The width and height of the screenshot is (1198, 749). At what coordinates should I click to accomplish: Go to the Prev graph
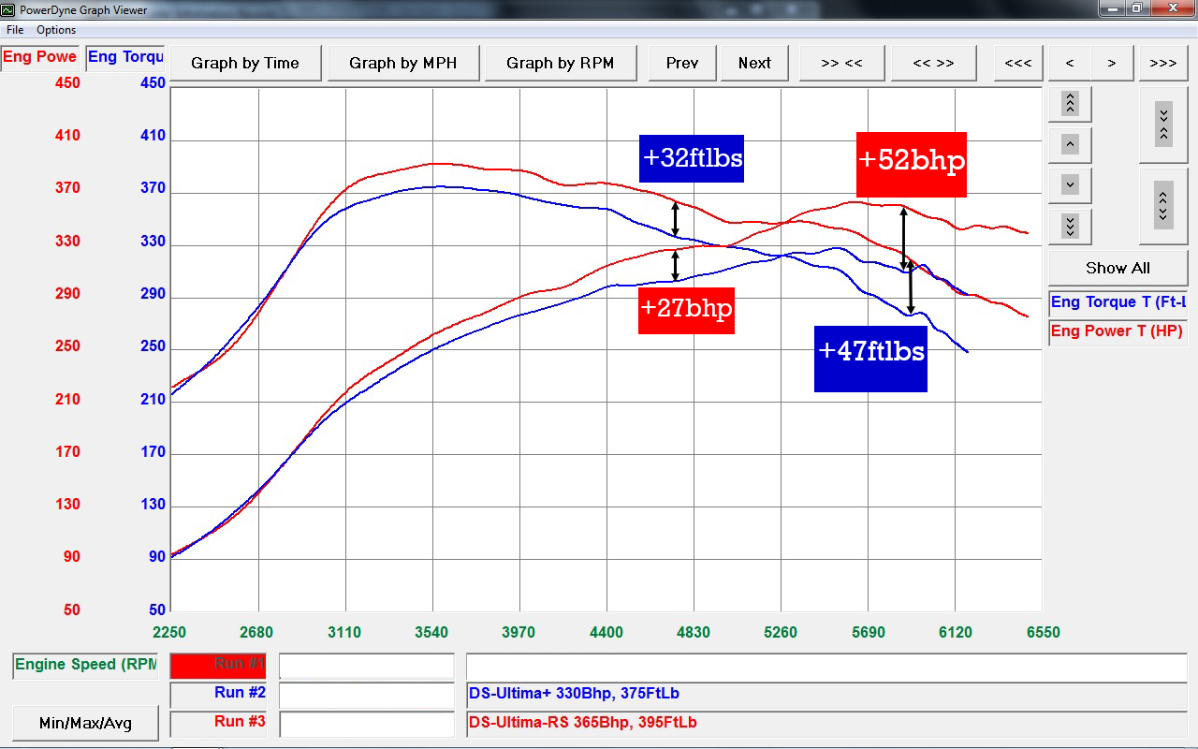(x=682, y=64)
